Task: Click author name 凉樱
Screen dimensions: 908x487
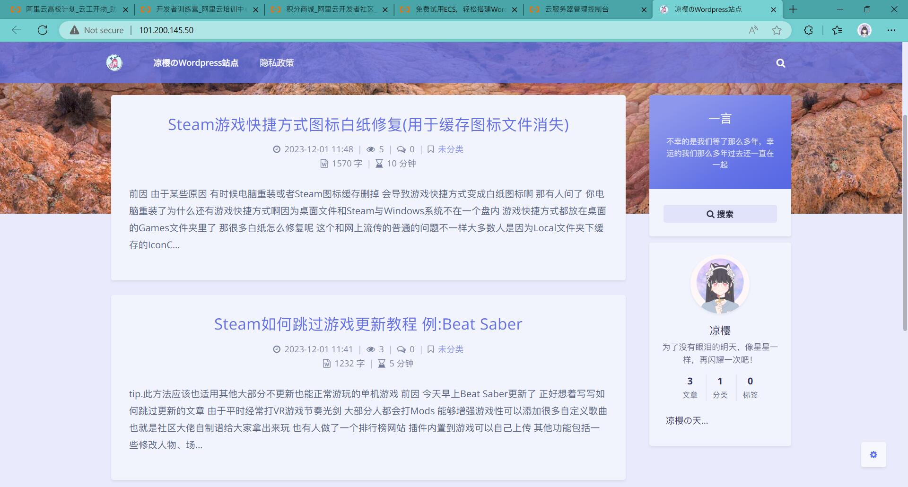Action: click(720, 330)
